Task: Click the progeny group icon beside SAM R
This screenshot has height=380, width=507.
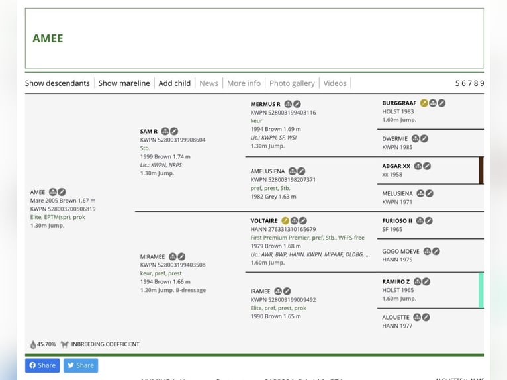Action: 165,132
